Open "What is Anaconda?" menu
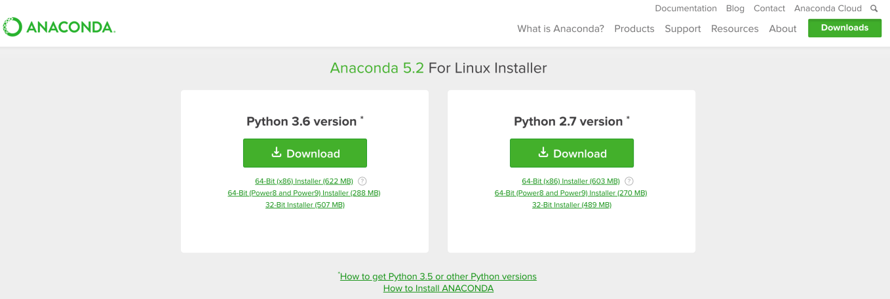This screenshot has width=890, height=299. point(560,29)
